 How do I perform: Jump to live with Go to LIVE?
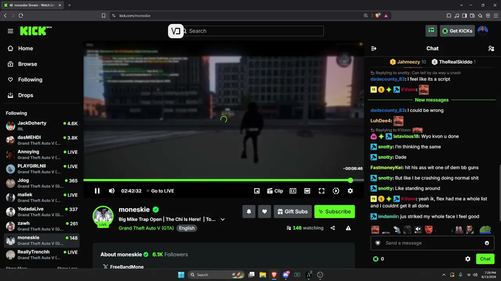(160, 191)
